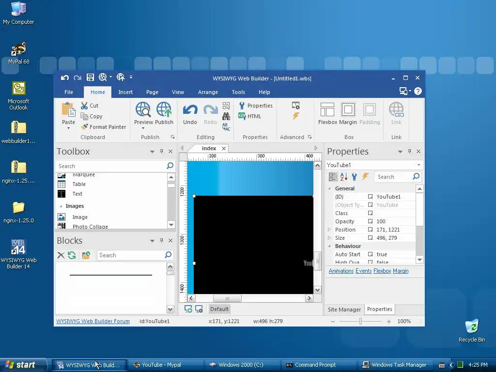This screenshot has width=496, height=372.
Task: Collapse the General property group
Action: [x=329, y=188]
